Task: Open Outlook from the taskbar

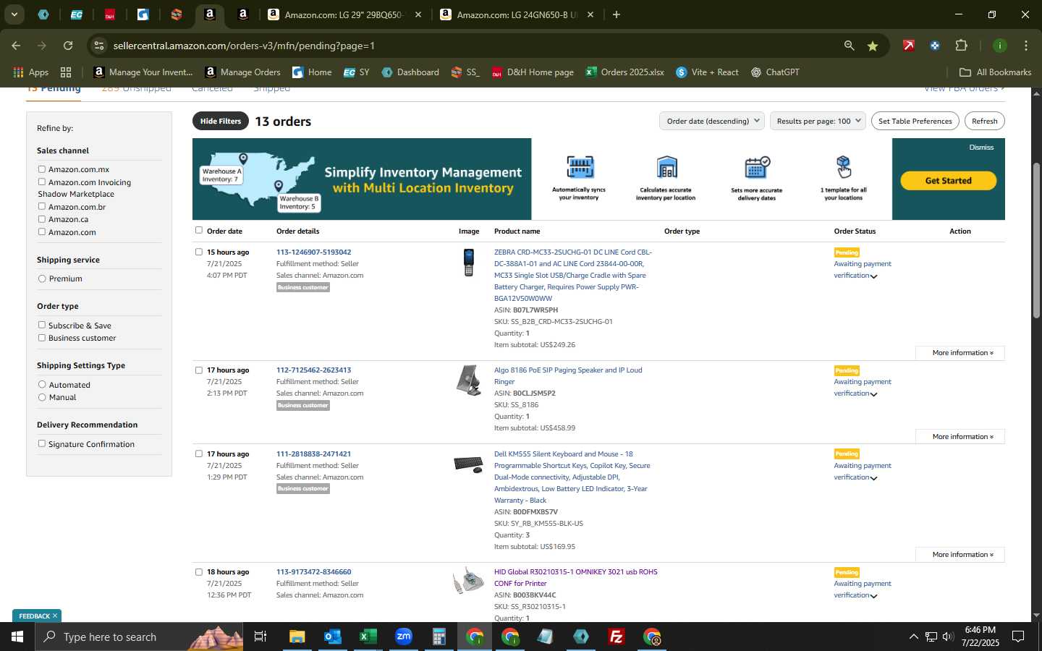Action: pyautogui.click(x=332, y=637)
